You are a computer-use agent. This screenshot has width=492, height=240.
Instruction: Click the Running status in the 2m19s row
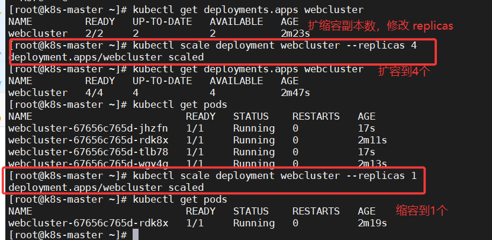(254, 223)
